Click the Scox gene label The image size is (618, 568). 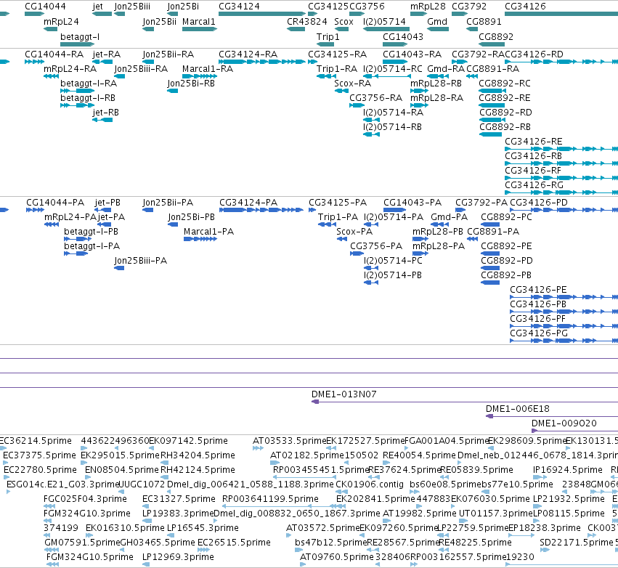343,21
